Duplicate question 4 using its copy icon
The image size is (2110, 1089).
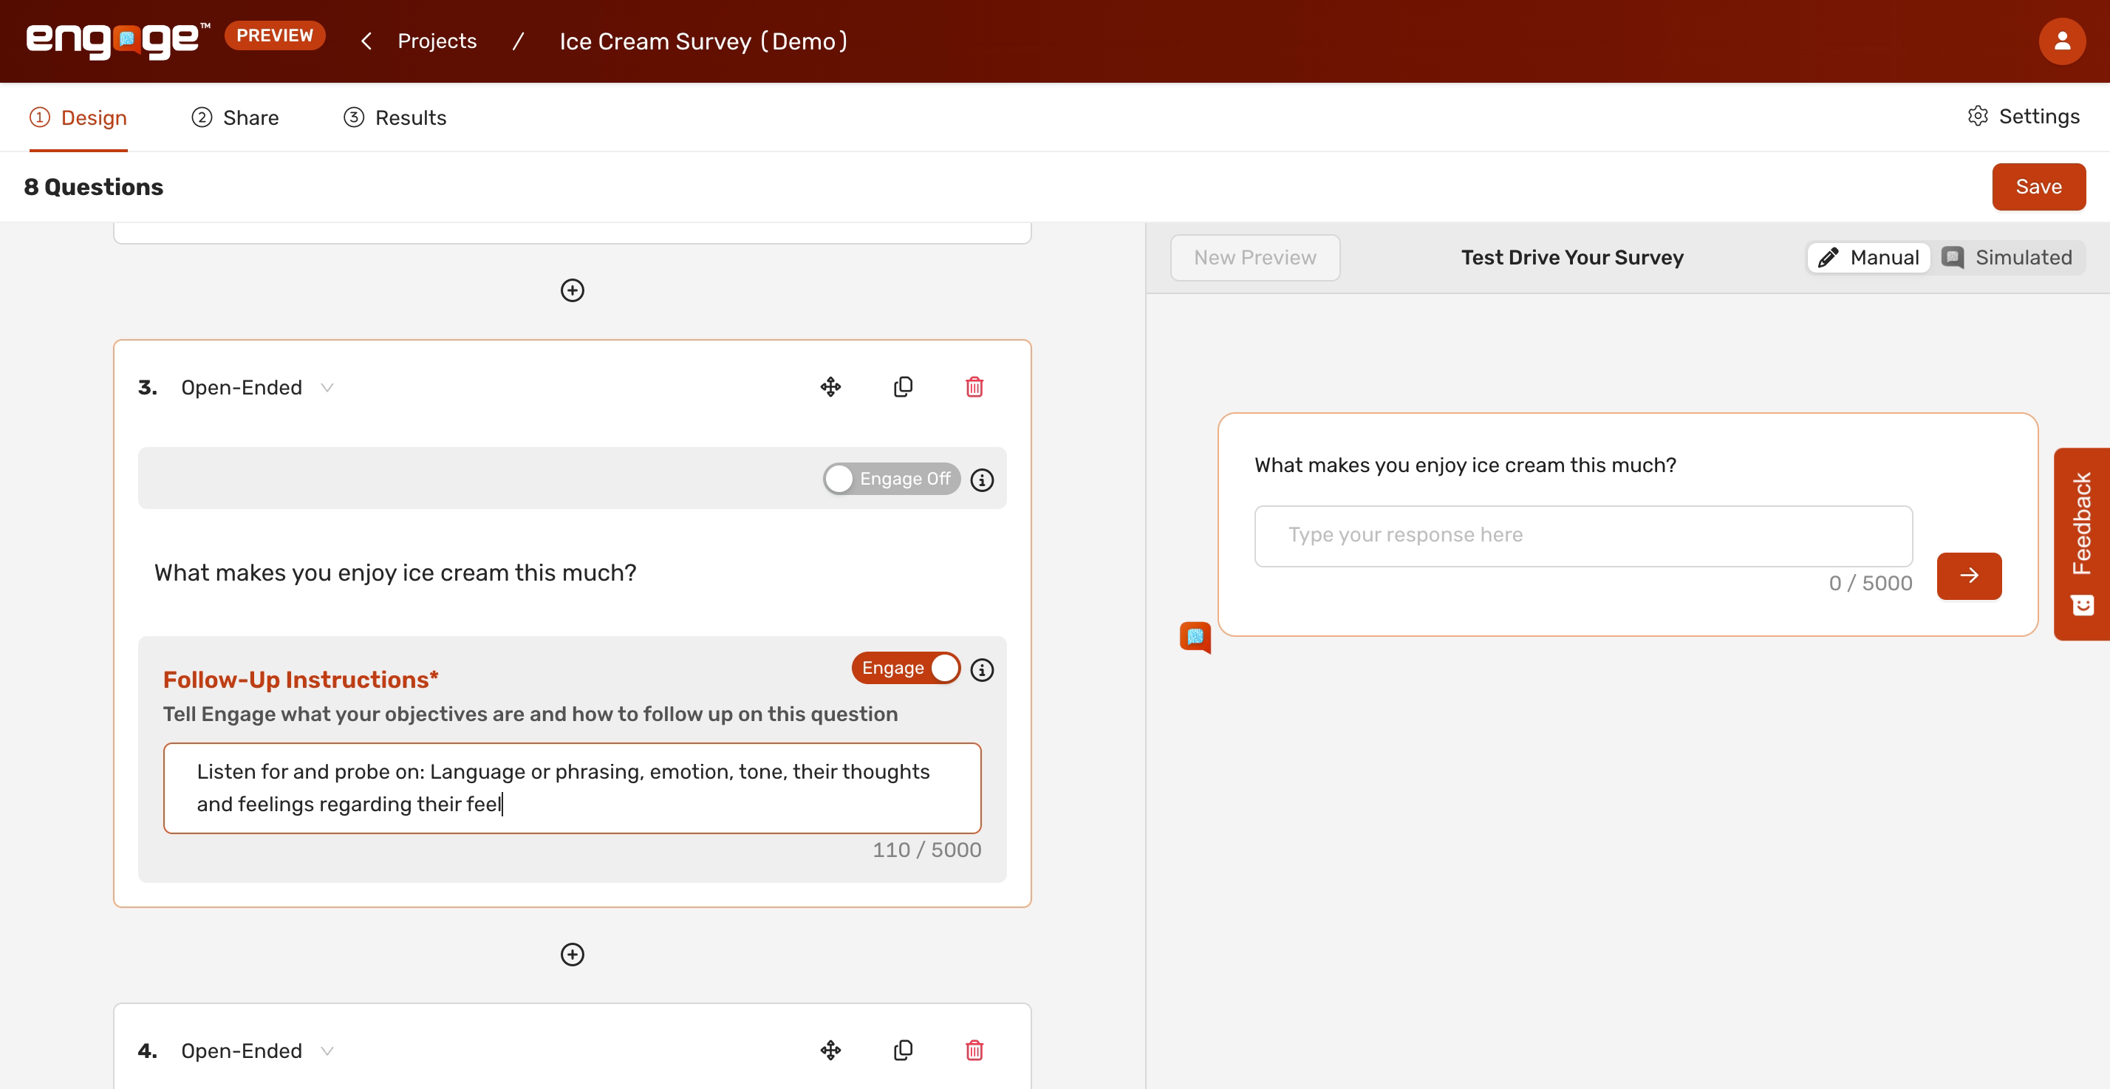[904, 1050]
